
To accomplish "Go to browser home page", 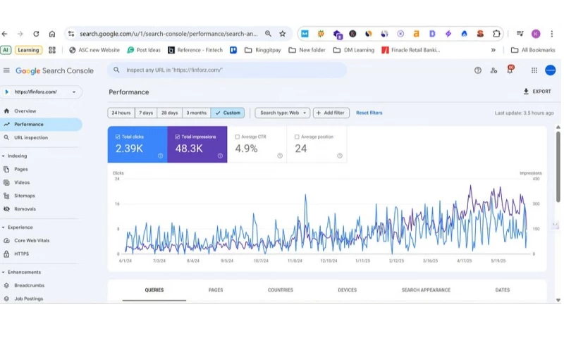I will coord(52,34).
